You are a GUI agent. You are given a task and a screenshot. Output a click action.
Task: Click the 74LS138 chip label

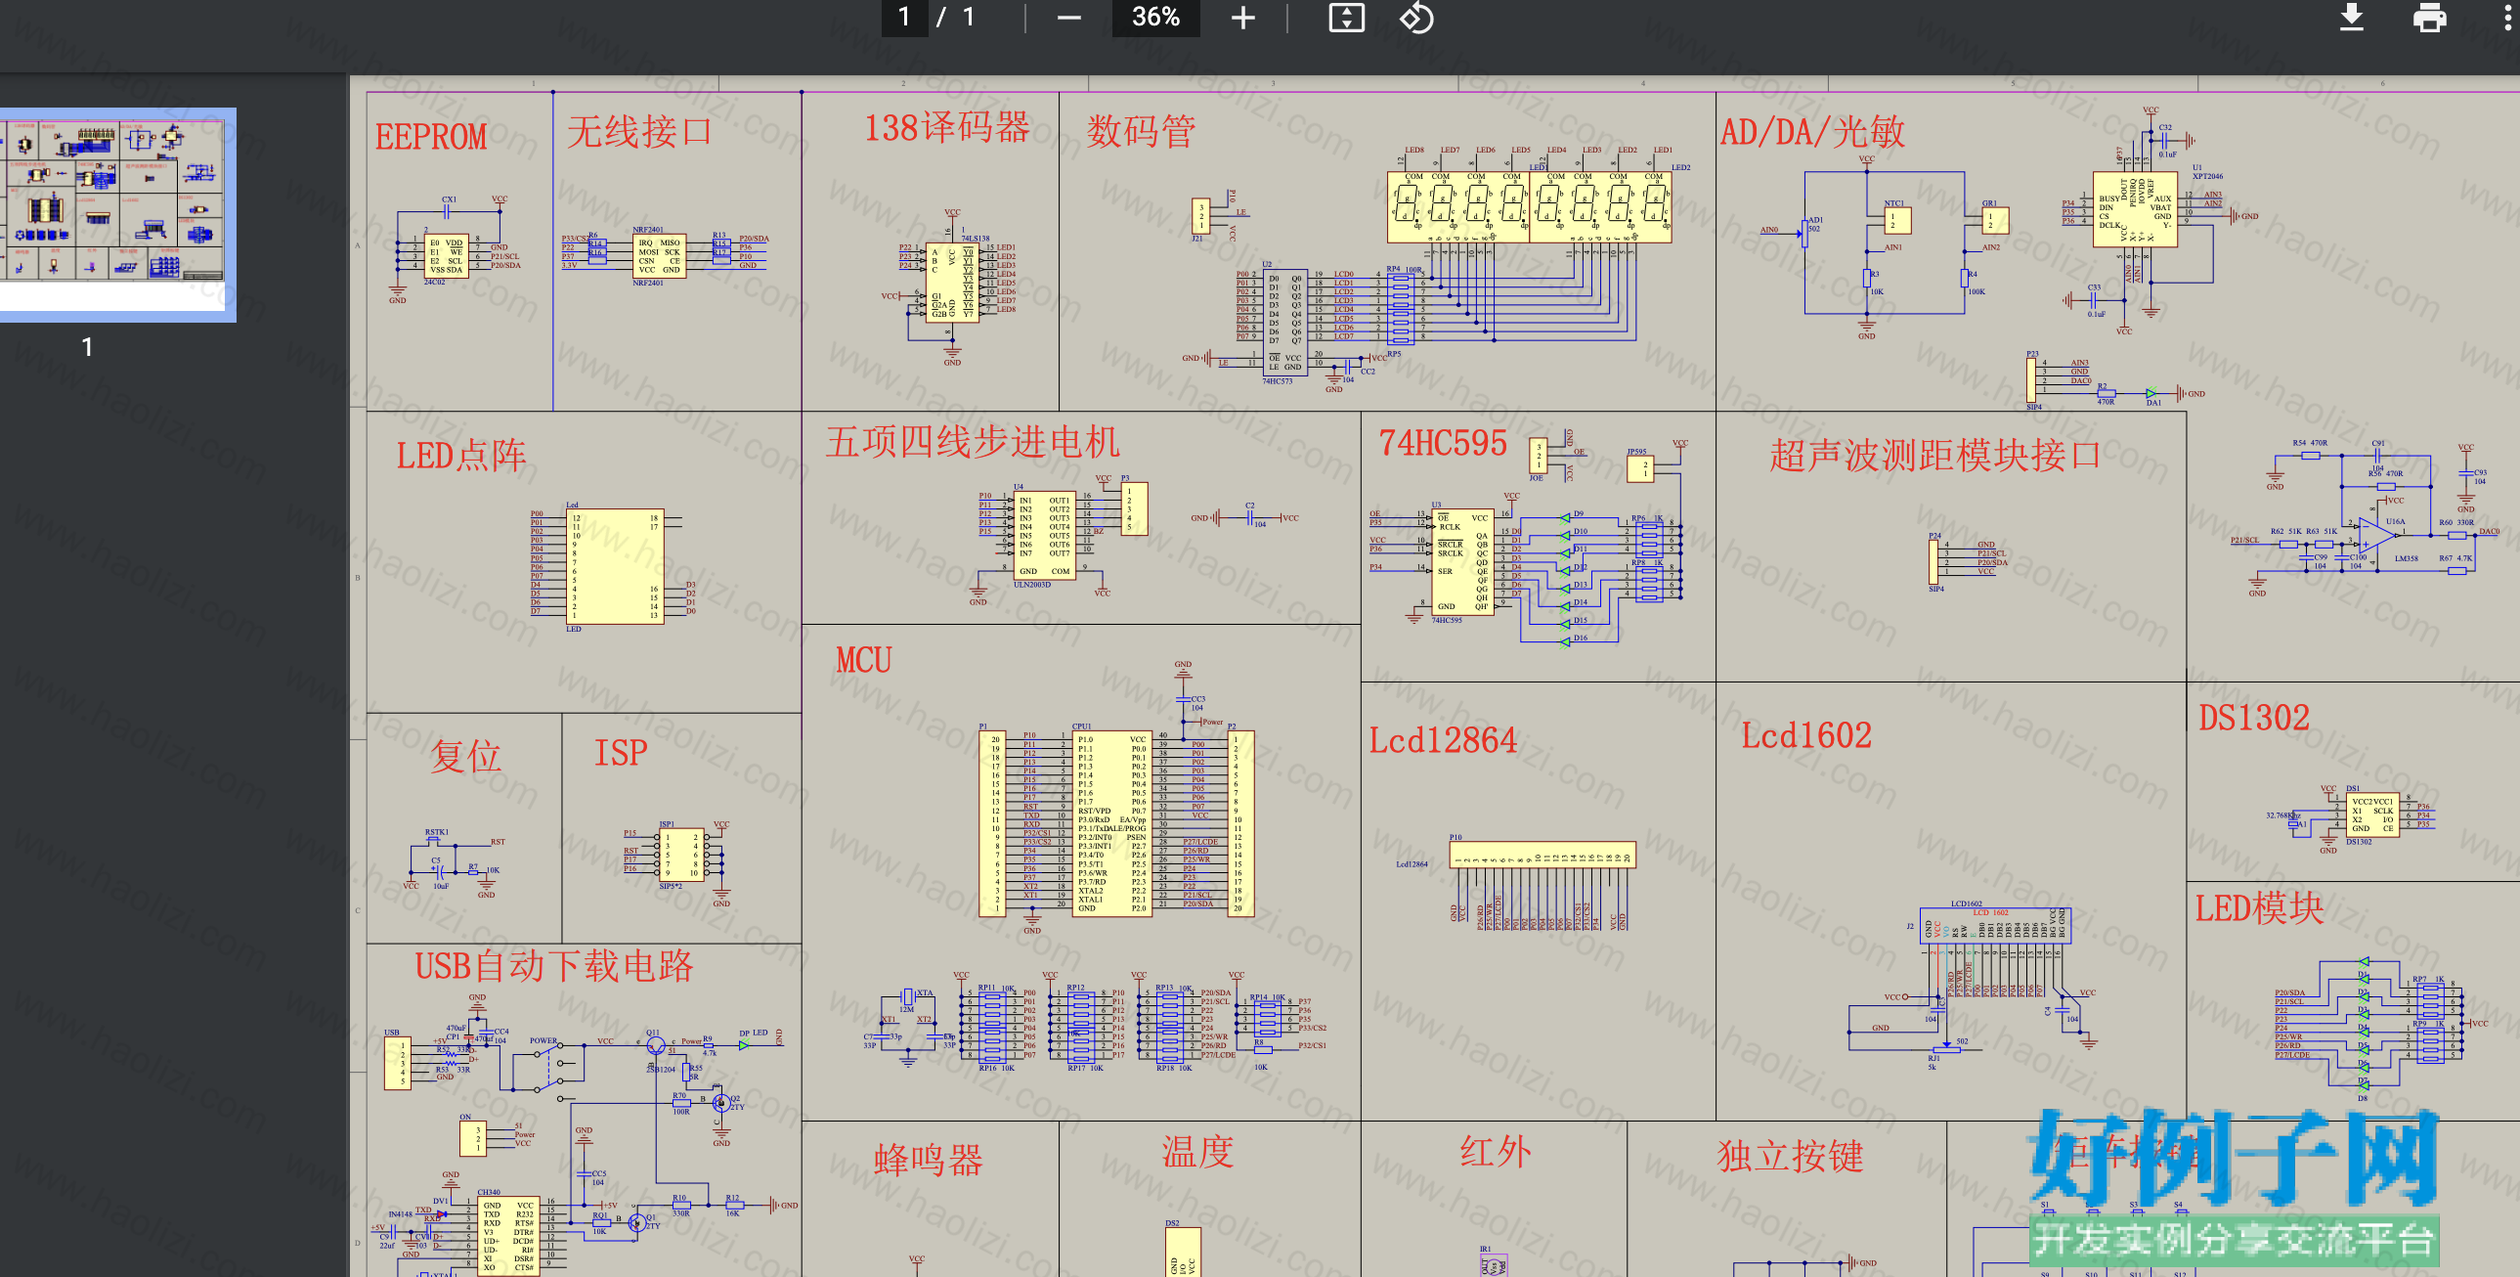pos(976,239)
